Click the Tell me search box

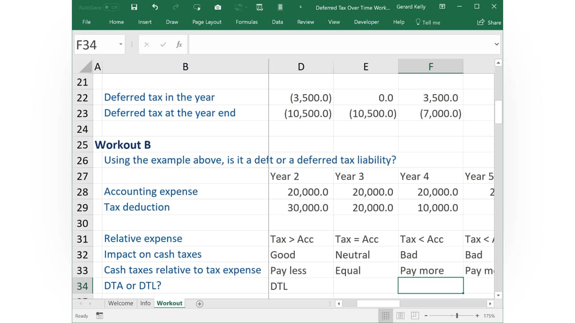[428, 22]
